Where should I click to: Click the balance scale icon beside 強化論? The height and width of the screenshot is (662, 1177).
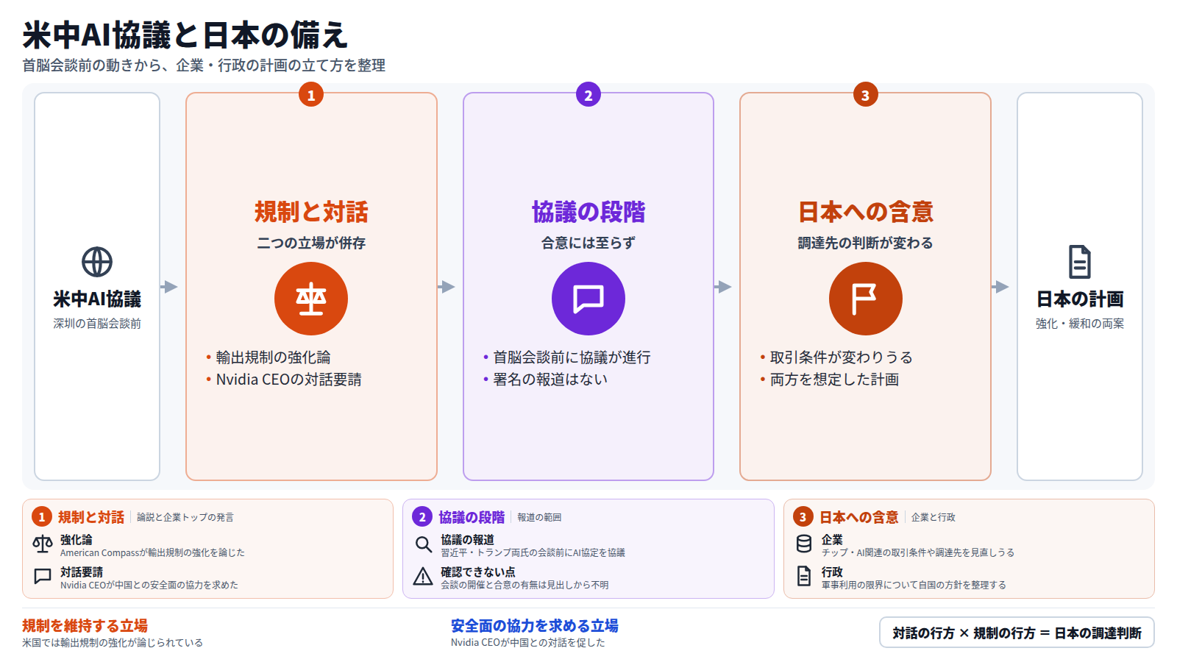point(43,544)
